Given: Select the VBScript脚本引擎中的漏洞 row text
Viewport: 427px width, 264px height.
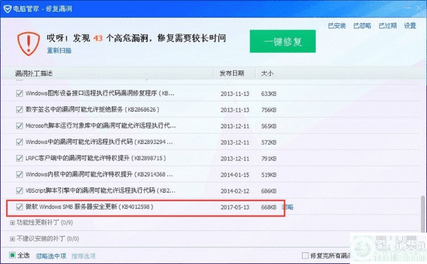Looking at the screenshot, I should pos(100,191).
